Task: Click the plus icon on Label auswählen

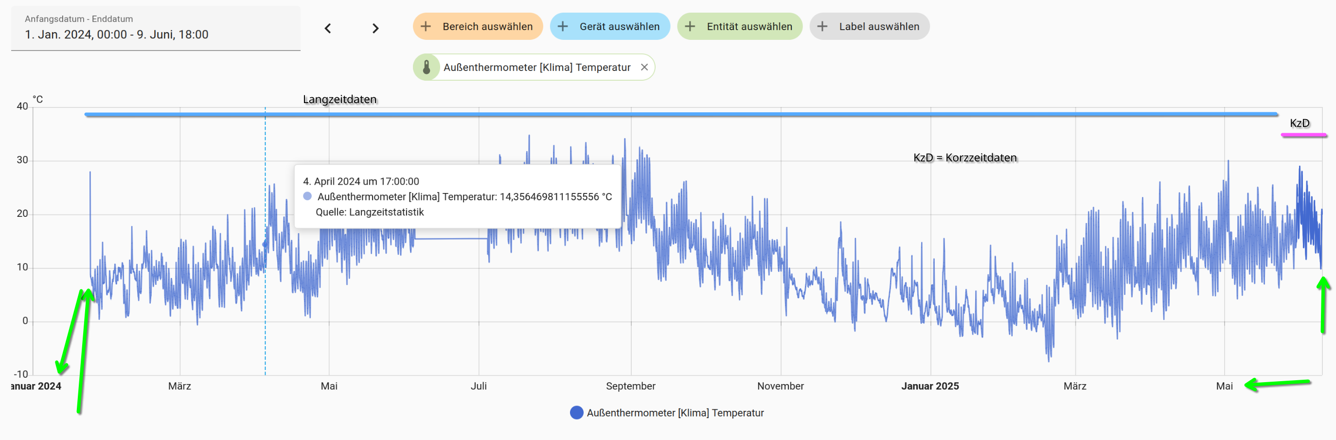Action: pos(822,26)
